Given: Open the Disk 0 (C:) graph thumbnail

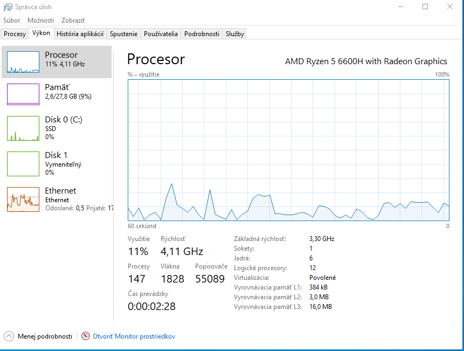Looking at the screenshot, I should pyautogui.click(x=23, y=128).
